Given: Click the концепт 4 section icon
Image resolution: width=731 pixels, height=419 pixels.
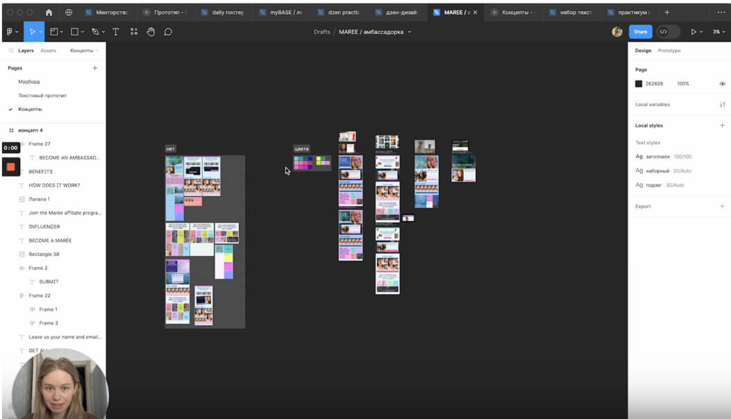Looking at the screenshot, I should [x=11, y=130].
